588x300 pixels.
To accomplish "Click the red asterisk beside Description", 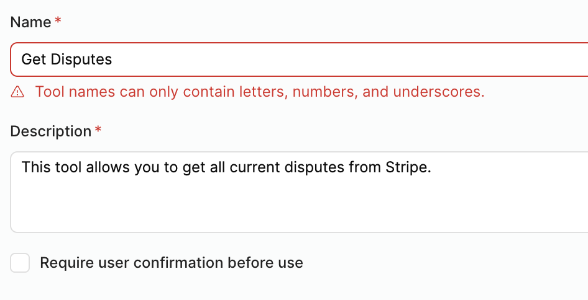I will (x=98, y=131).
